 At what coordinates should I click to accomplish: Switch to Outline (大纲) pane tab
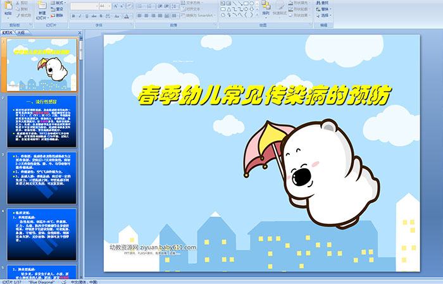tap(21, 33)
